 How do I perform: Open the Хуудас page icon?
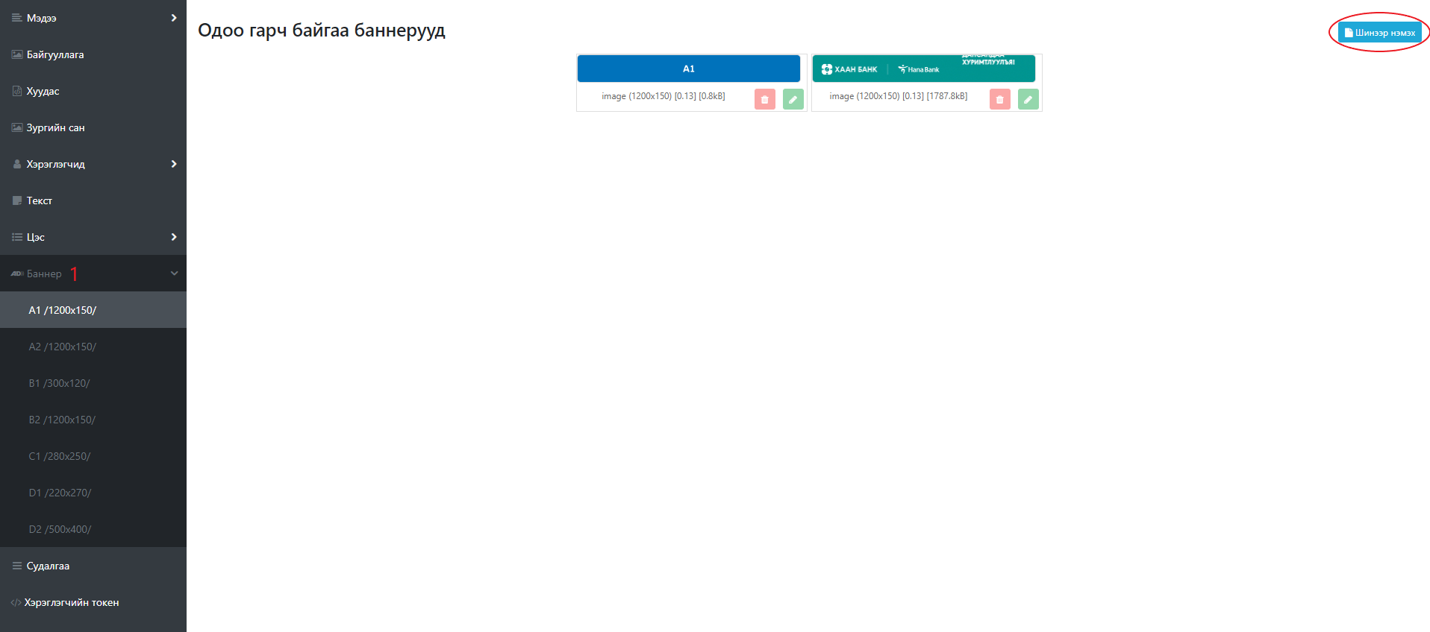pos(17,91)
